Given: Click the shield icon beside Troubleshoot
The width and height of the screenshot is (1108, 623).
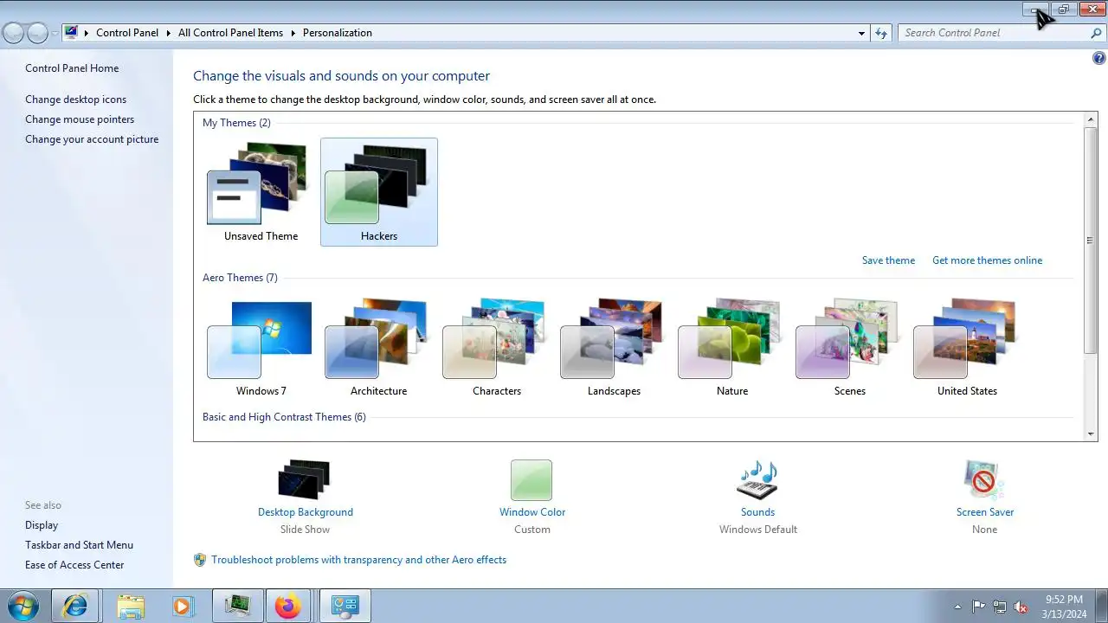Looking at the screenshot, I should (200, 560).
